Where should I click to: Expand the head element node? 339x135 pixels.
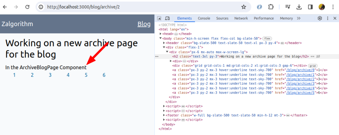pyautogui.click(x=161, y=34)
